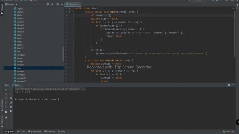This screenshot has height=134, width=239.
Task: Open the TODO tool window
Action: 21,131
